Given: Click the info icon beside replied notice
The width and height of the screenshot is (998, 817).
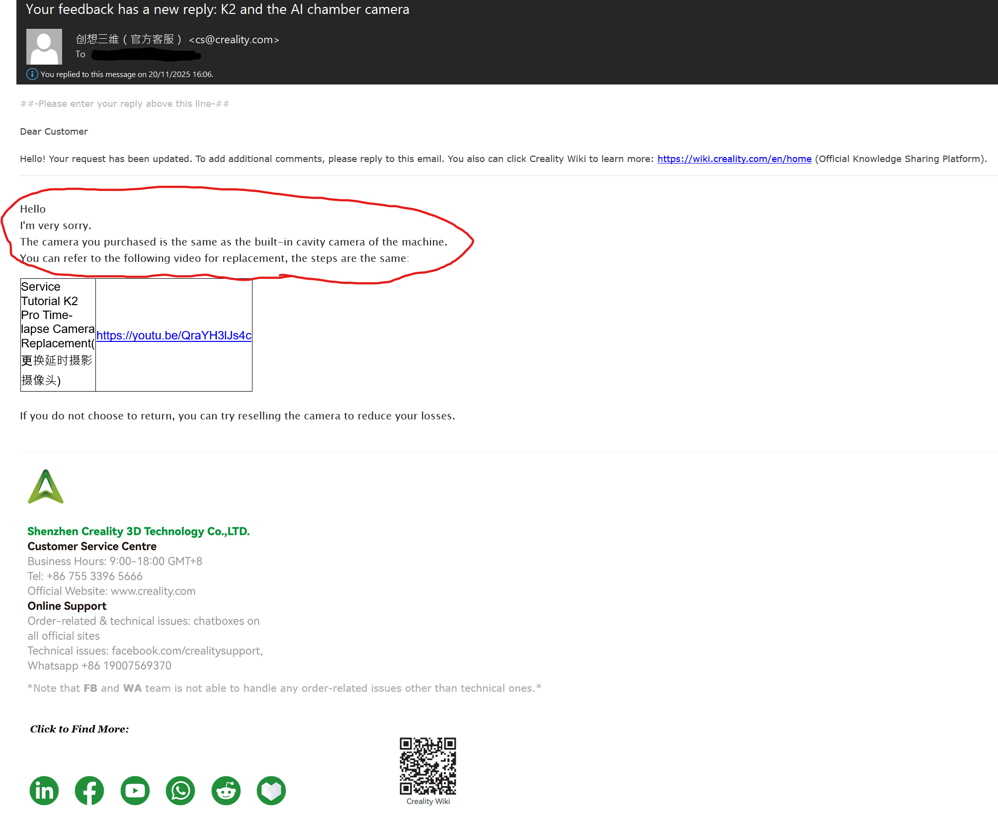Looking at the screenshot, I should point(32,75).
